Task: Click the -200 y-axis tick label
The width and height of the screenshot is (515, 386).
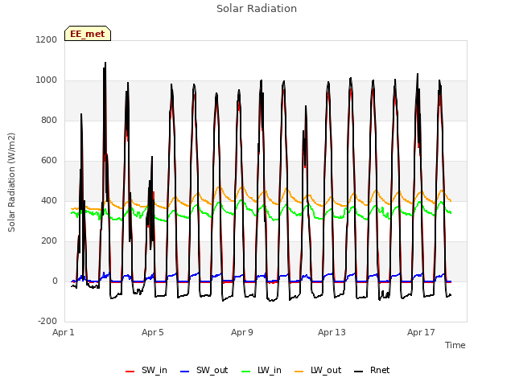Action: pyautogui.click(x=47, y=322)
